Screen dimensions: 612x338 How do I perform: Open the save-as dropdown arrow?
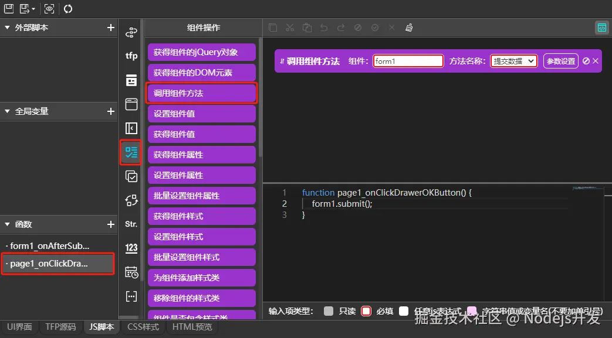click(x=33, y=9)
